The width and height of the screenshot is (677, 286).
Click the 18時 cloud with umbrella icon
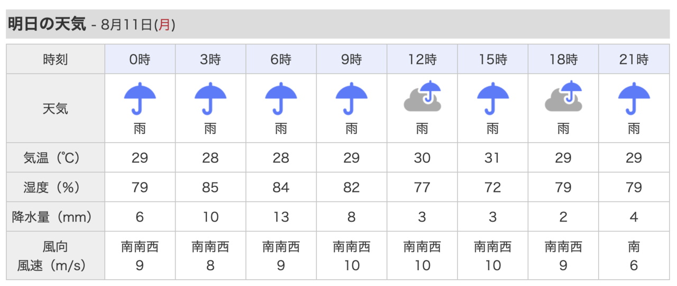564,96
